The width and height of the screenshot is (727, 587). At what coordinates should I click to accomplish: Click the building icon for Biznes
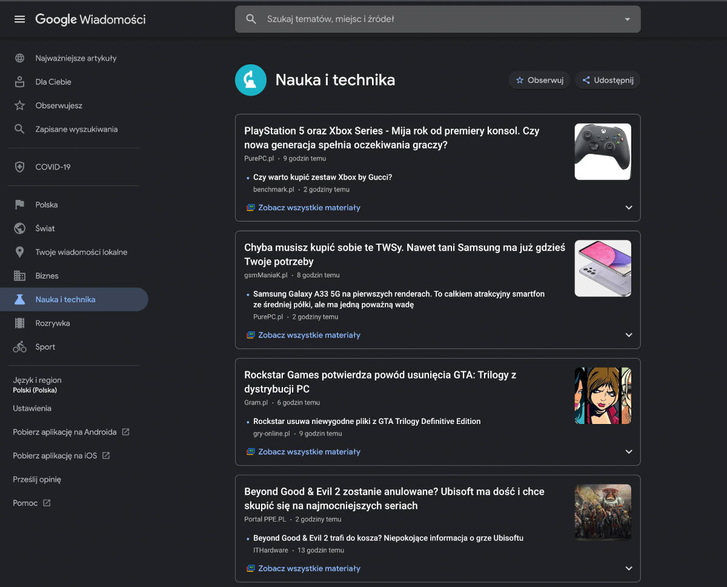coord(20,276)
